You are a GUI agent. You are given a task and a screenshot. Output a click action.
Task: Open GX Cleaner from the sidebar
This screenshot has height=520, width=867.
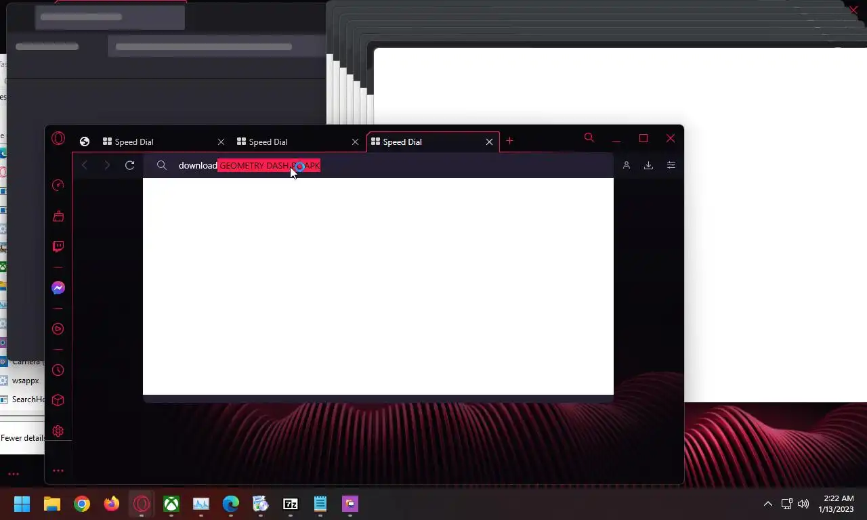click(x=58, y=216)
